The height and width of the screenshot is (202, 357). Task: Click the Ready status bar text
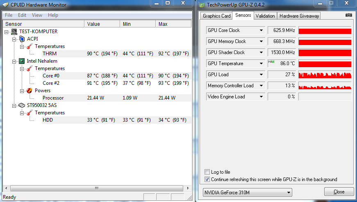click(x=9, y=197)
